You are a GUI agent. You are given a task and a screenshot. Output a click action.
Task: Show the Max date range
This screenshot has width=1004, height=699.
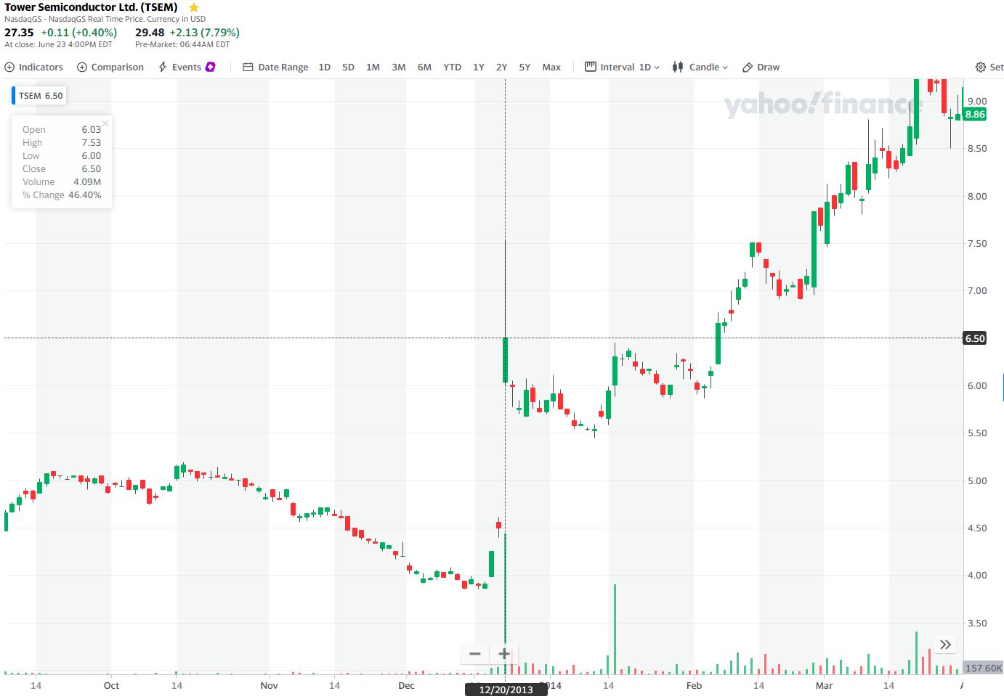coord(551,67)
